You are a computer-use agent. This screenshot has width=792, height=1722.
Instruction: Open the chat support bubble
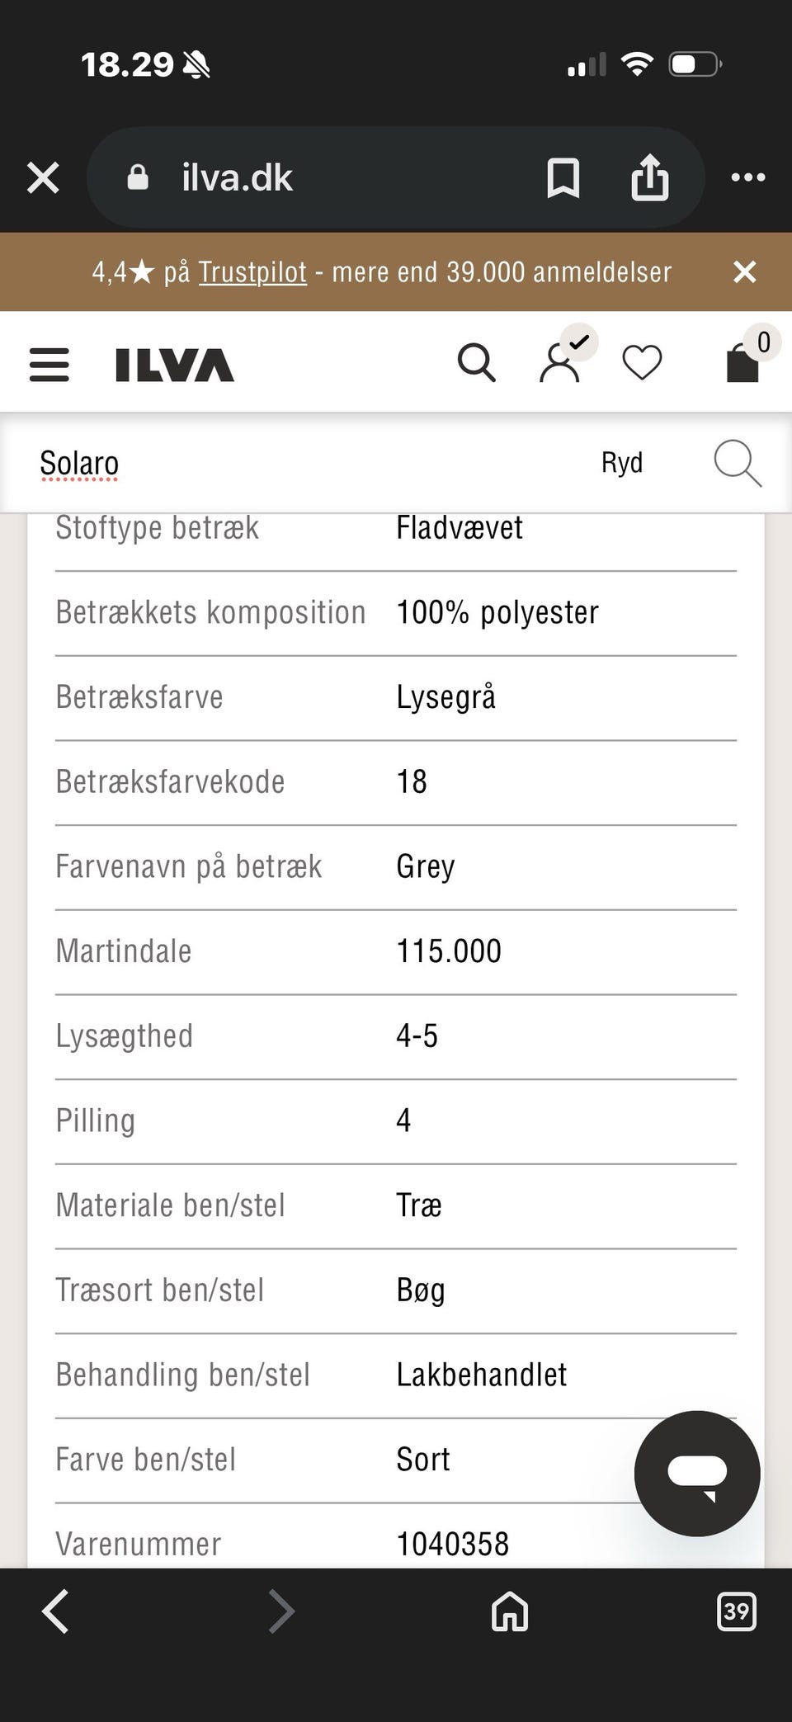point(697,1473)
